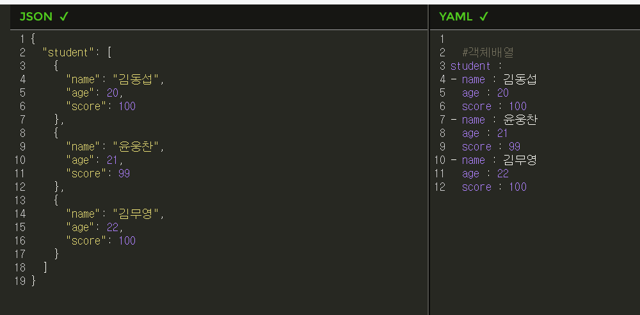The image size is (640, 315).
Task: Click JSON score value 100 on line 16
Action: [x=127, y=241]
